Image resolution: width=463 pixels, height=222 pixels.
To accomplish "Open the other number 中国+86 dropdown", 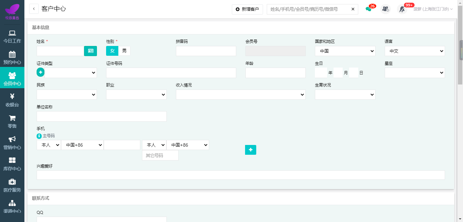I will (188, 145).
